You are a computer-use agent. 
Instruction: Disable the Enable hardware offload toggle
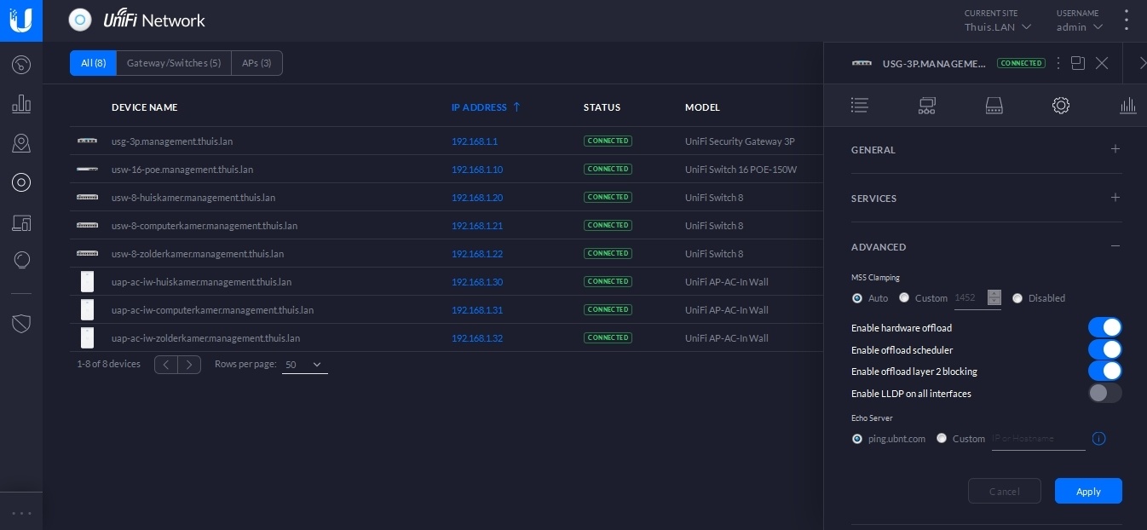pos(1104,327)
